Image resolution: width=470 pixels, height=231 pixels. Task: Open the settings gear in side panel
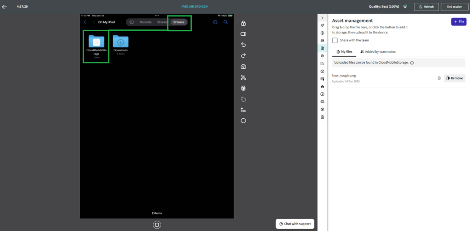point(322,110)
